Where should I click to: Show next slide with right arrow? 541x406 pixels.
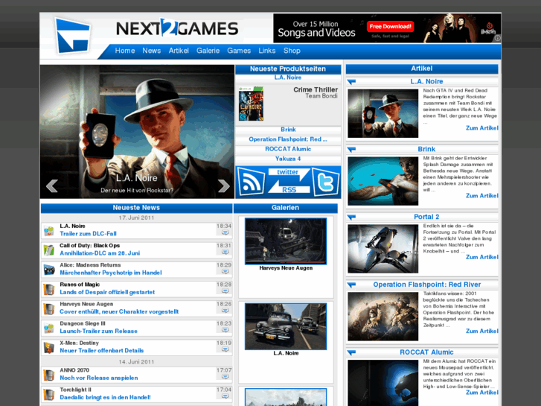pos(223,186)
